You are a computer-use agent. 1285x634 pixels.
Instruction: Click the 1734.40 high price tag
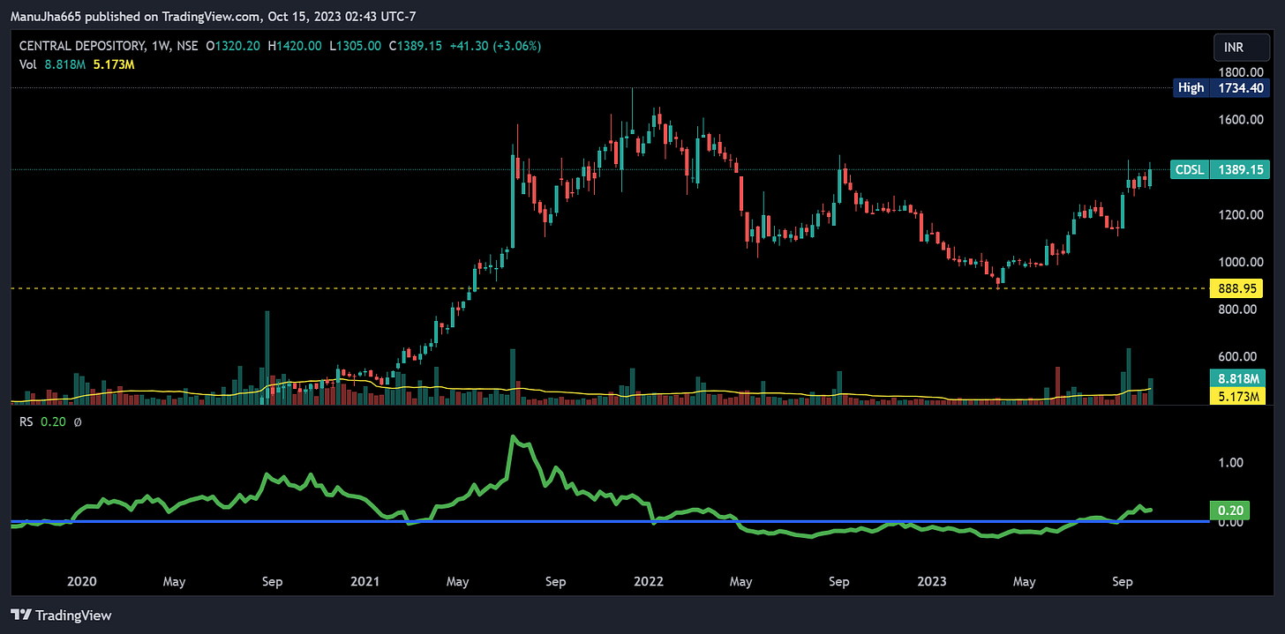pyautogui.click(x=1239, y=87)
